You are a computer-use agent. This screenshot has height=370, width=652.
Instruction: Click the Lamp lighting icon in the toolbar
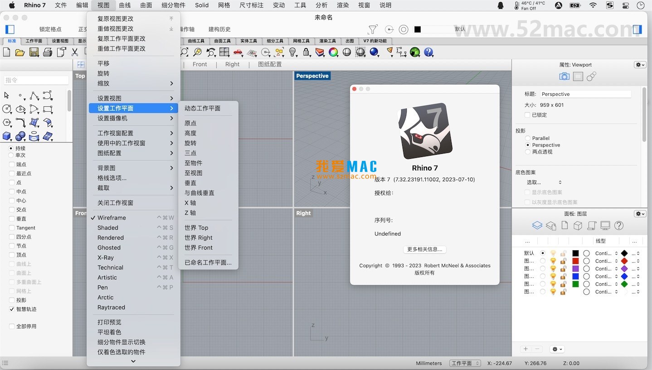[x=293, y=52]
